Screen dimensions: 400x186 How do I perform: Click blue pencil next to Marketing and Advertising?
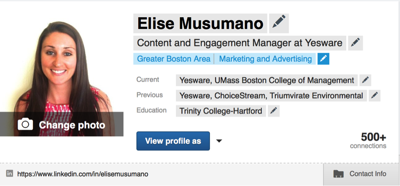pos(323,59)
